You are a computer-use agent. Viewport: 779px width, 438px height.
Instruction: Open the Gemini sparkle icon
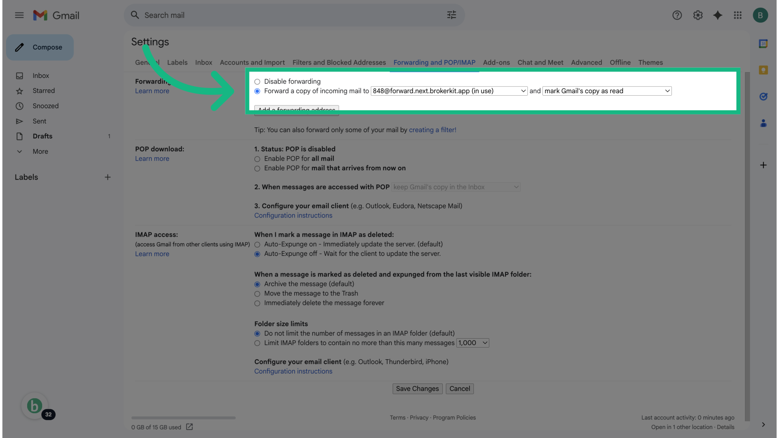[x=718, y=15]
